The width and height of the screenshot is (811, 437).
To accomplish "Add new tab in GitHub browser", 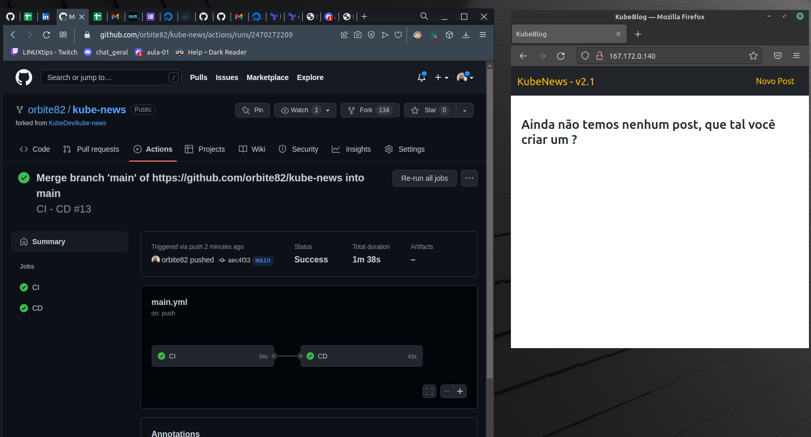I will (x=364, y=17).
